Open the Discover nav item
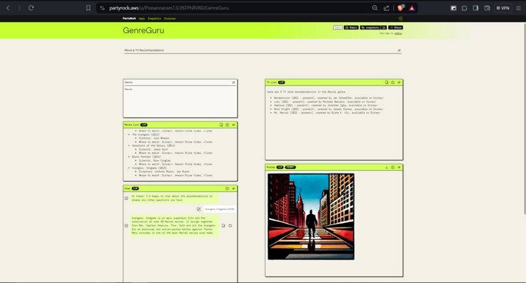526x283 pixels. point(170,18)
